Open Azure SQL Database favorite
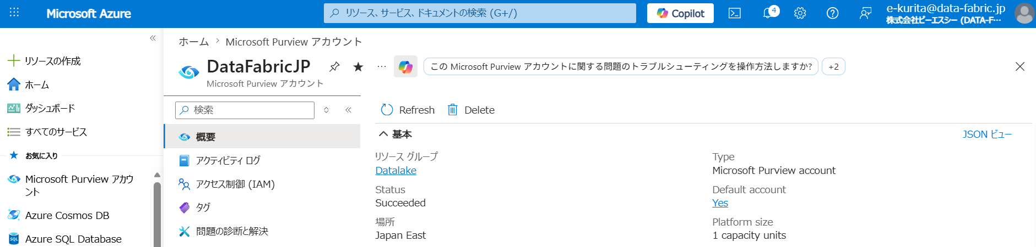Image resolution: width=1036 pixels, height=247 pixels. tap(65, 239)
